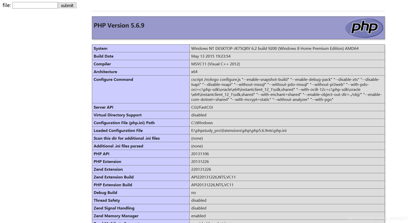Click the "Zend Extension" row label
Screen dimensions: 410x223
coord(108,169)
